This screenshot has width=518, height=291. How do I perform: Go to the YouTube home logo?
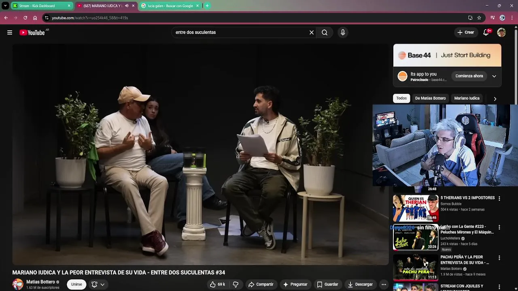[32, 32]
